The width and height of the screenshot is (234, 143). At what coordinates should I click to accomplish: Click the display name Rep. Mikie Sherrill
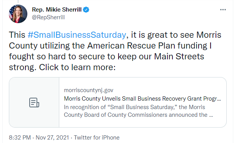[x=57, y=10]
